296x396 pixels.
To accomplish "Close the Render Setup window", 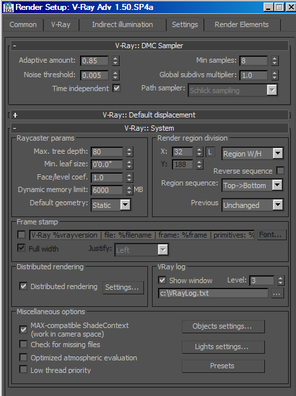I will (291, 7).
